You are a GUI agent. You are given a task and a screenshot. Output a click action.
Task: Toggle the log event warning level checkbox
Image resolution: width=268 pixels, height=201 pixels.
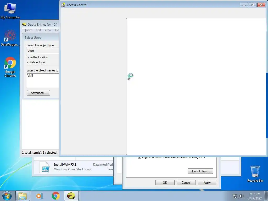(139, 158)
